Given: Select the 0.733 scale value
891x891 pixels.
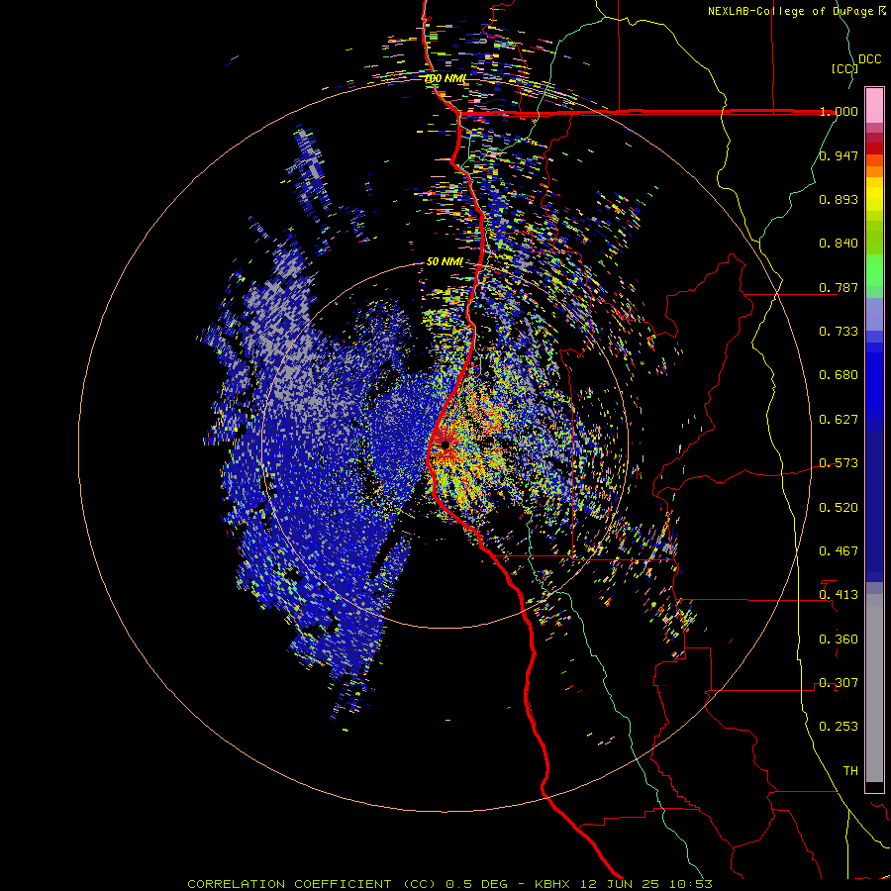Looking at the screenshot, I should [839, 332].
